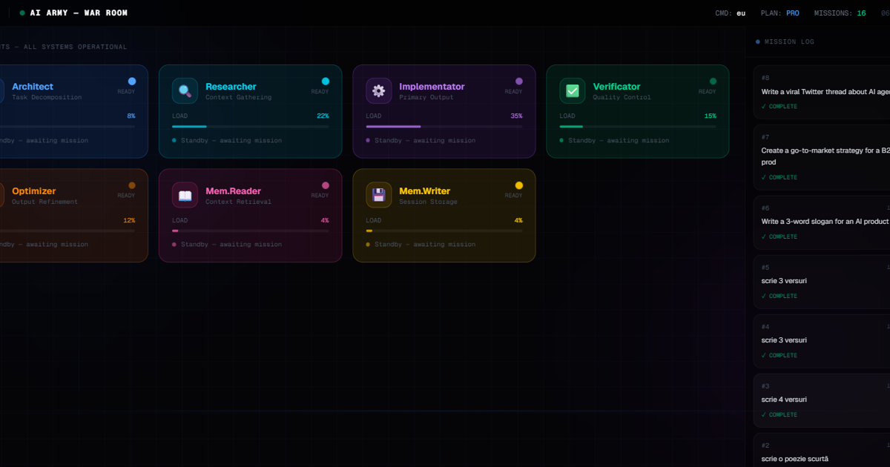Image resolution: width=890 pixels, height=467 pixels.
Task: Click the Verificator 15% load value
Action: click(x=710, y=116)
